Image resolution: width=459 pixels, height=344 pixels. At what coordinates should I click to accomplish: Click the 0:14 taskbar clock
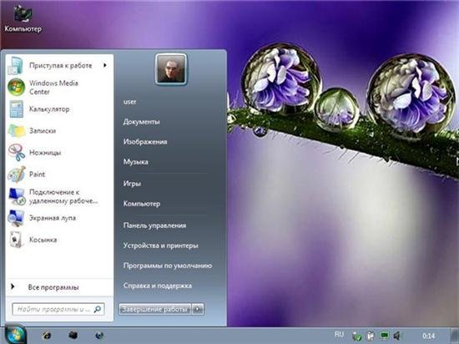428,336
